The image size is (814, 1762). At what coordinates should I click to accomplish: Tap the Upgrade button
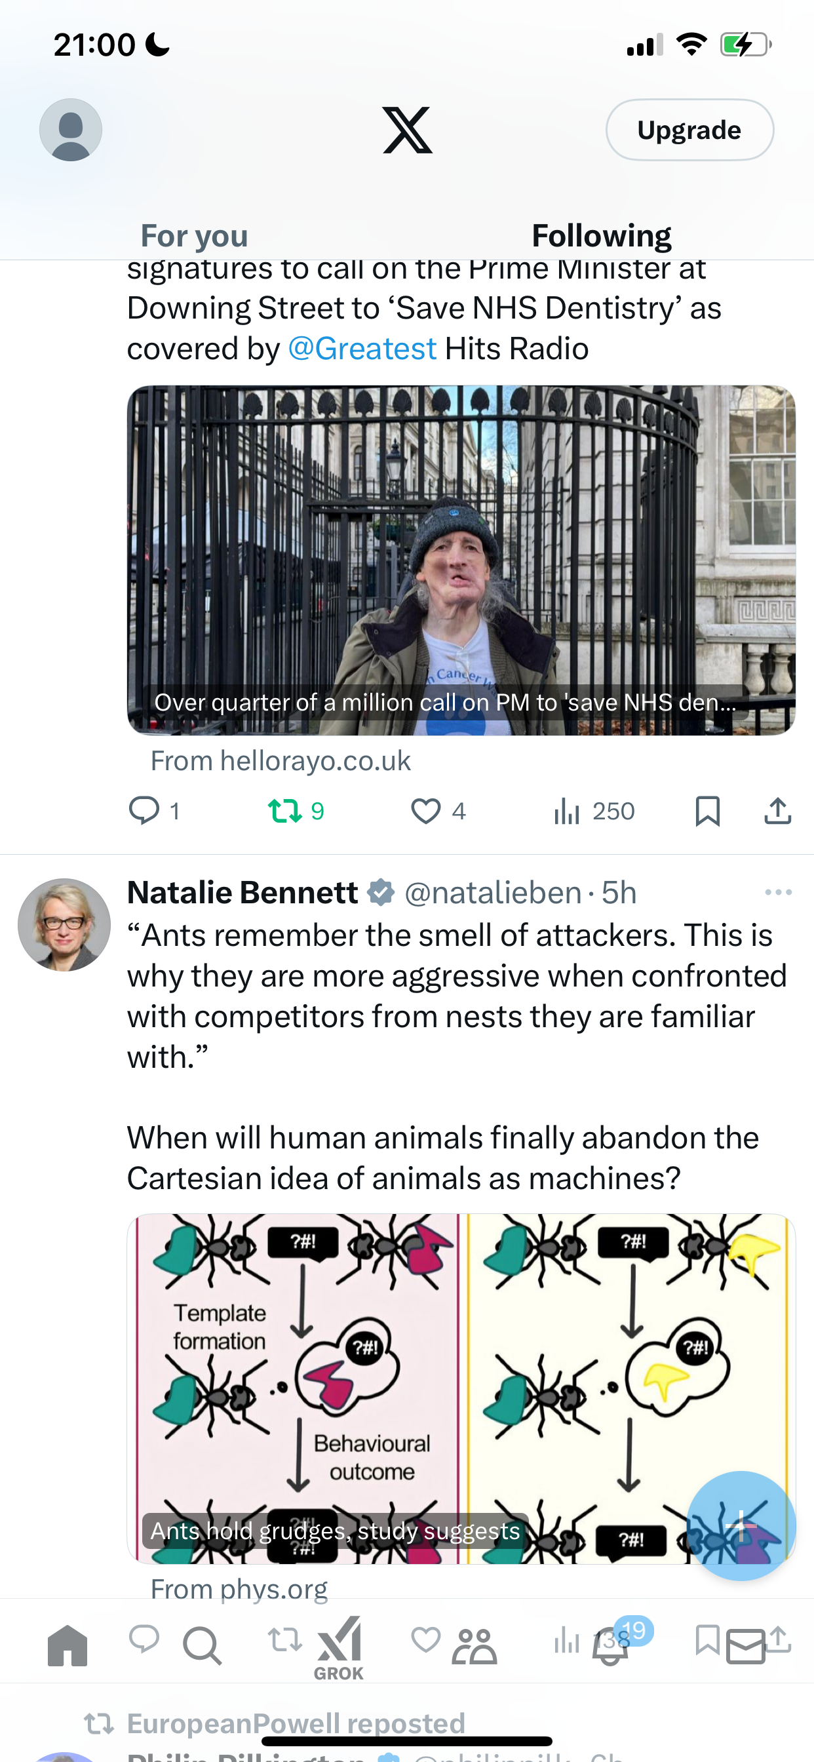[689, 130]
